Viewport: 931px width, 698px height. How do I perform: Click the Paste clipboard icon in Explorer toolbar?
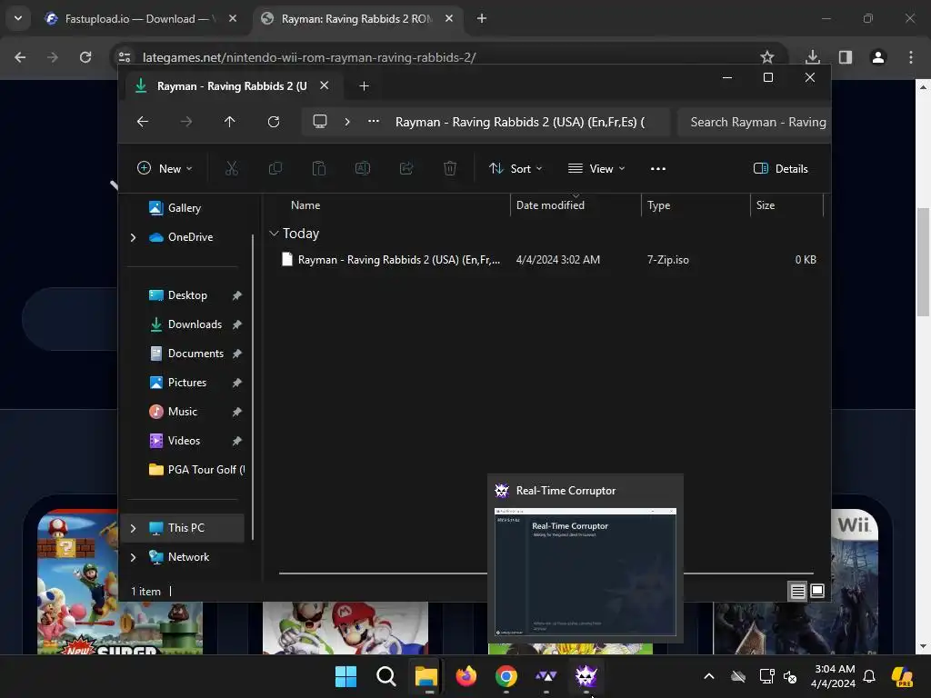[x=319, y=168]
